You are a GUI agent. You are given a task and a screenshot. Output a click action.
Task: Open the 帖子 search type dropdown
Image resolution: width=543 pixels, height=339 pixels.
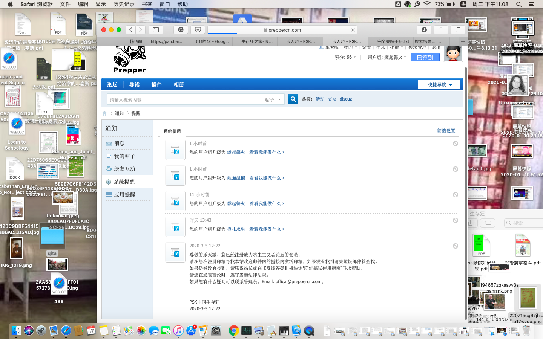(273, 99)
